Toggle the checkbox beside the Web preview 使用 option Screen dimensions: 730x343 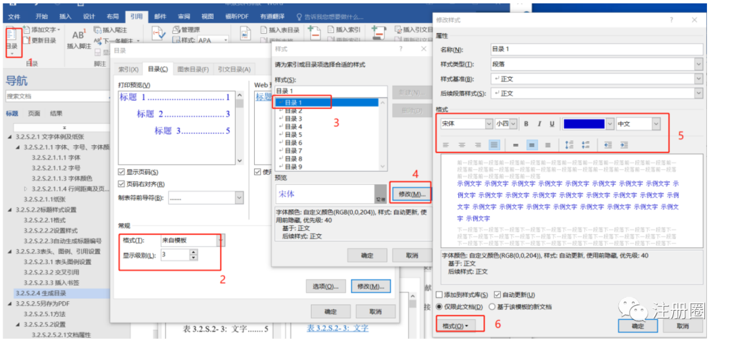click(x=258, y=172)
